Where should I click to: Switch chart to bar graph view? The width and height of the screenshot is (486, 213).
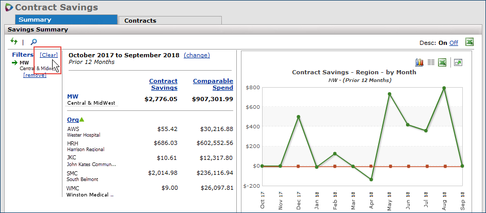coord(419,62)
